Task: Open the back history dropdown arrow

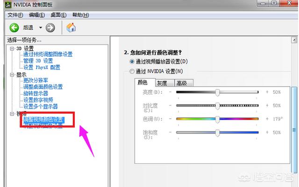Action: (x=41, y=28)
